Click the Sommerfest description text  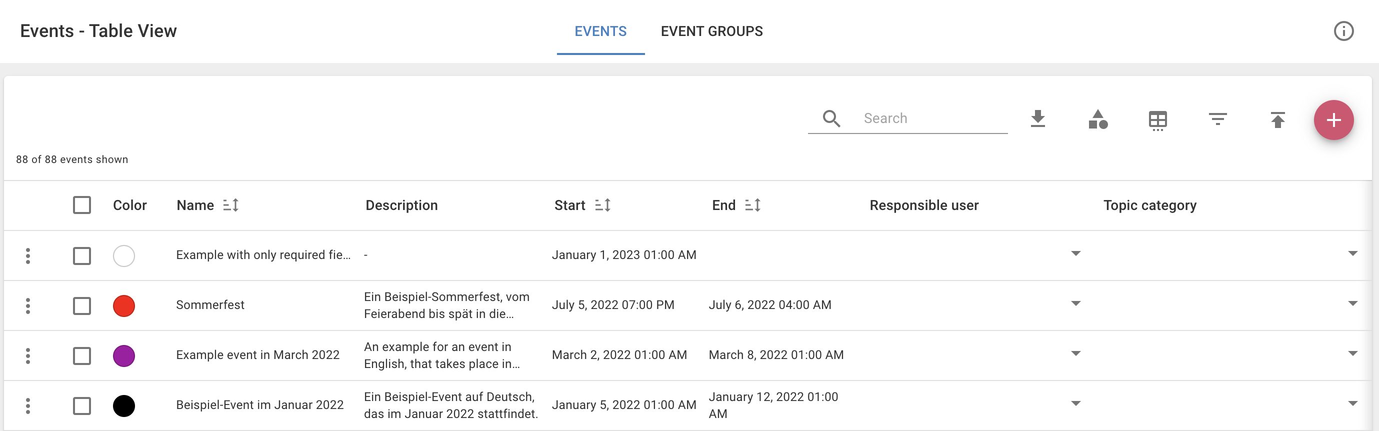[x=446, y=305]
